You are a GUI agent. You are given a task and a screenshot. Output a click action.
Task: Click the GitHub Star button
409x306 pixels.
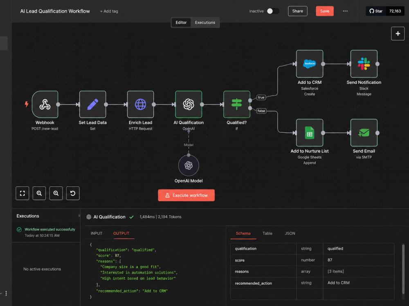pyautogui.click(x=376, y=11)
